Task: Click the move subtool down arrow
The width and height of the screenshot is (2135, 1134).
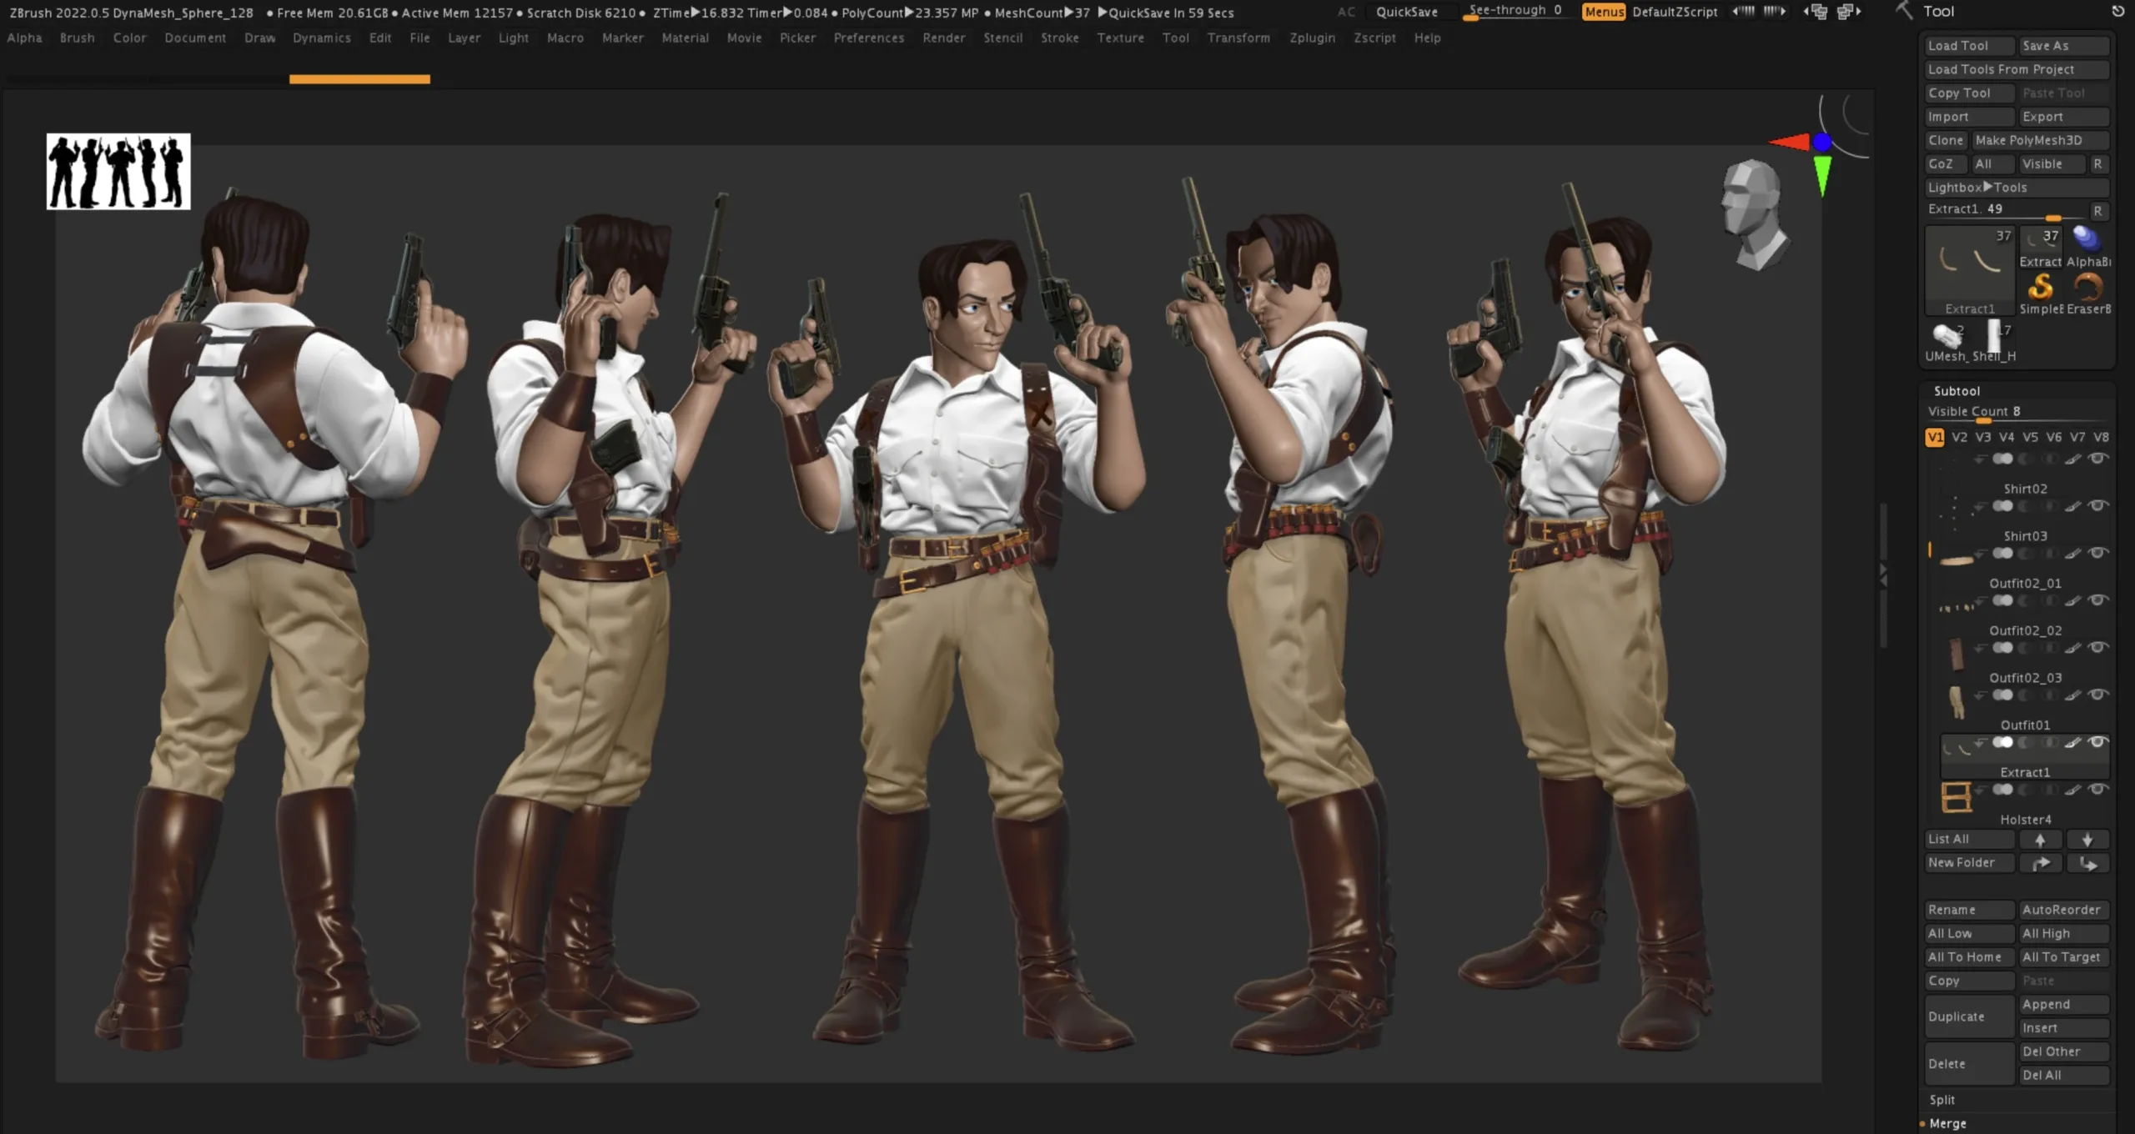Action: pyautogui.click(x=2087, y=840)
